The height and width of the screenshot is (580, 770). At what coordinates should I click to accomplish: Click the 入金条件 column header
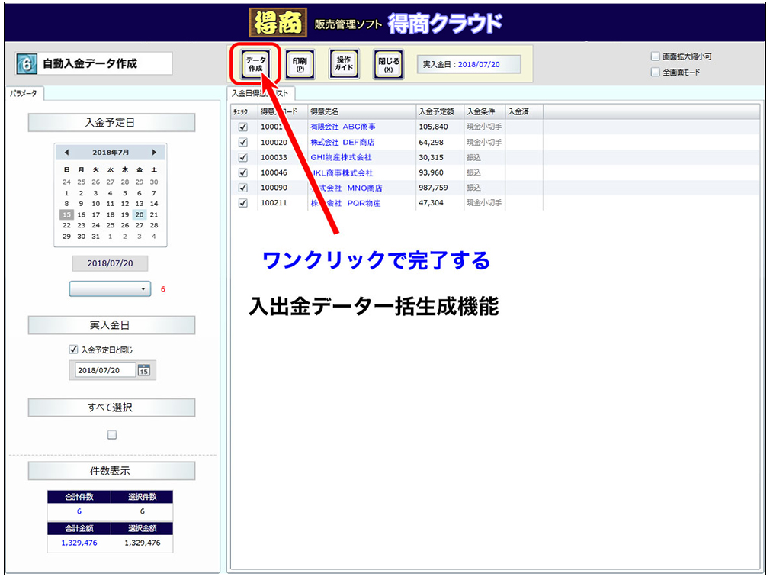point(484,111)
